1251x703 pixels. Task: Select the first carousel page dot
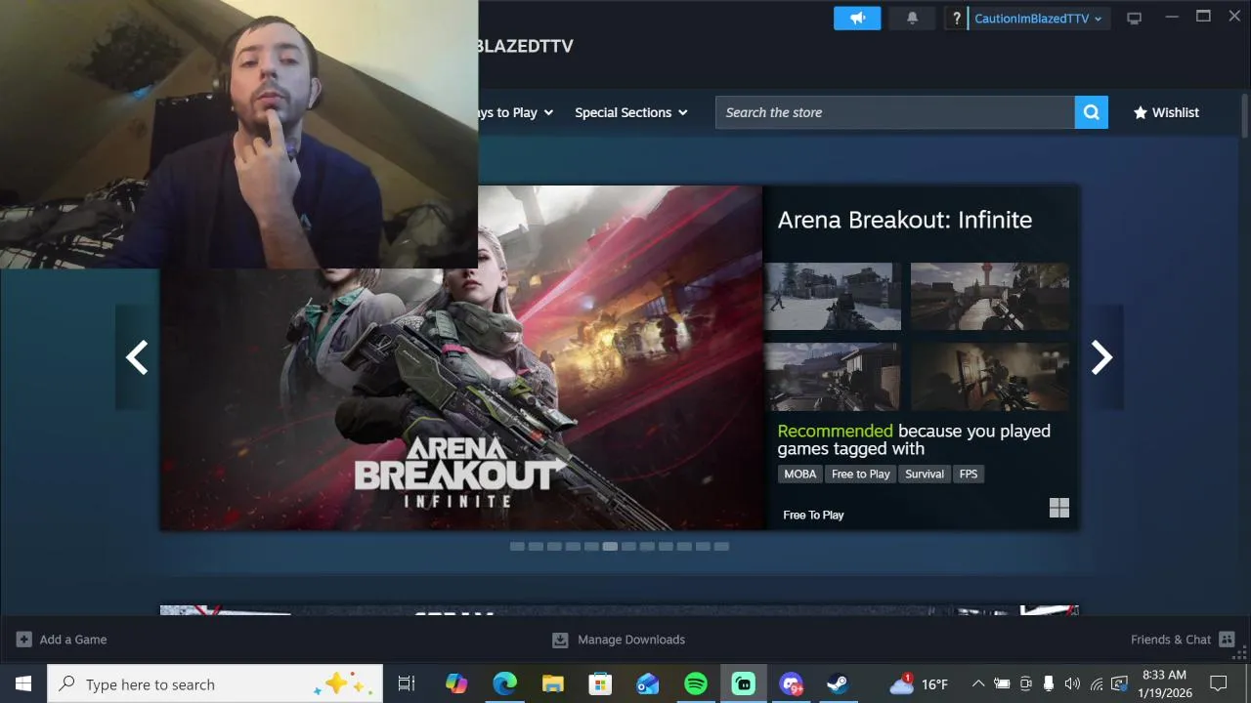tap(517, 547)
